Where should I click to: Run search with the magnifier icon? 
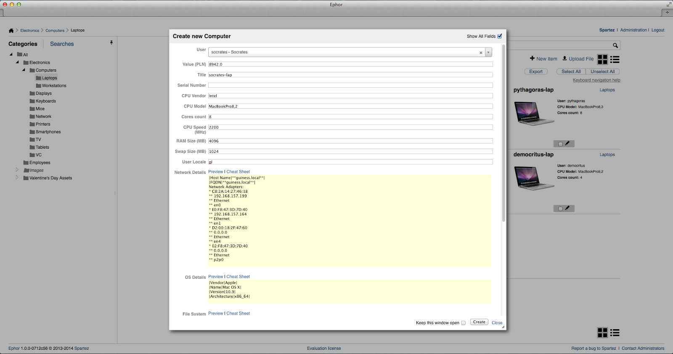coord(615,45)
